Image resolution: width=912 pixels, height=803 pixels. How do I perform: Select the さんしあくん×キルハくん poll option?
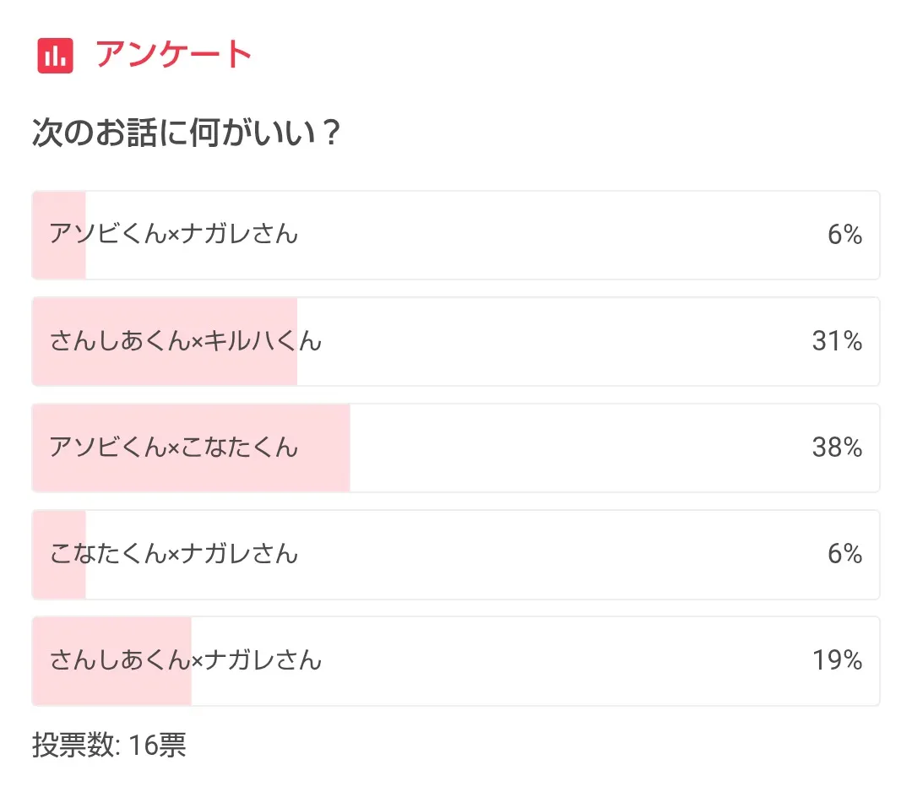pyautogui.click(x=186, y=341)
